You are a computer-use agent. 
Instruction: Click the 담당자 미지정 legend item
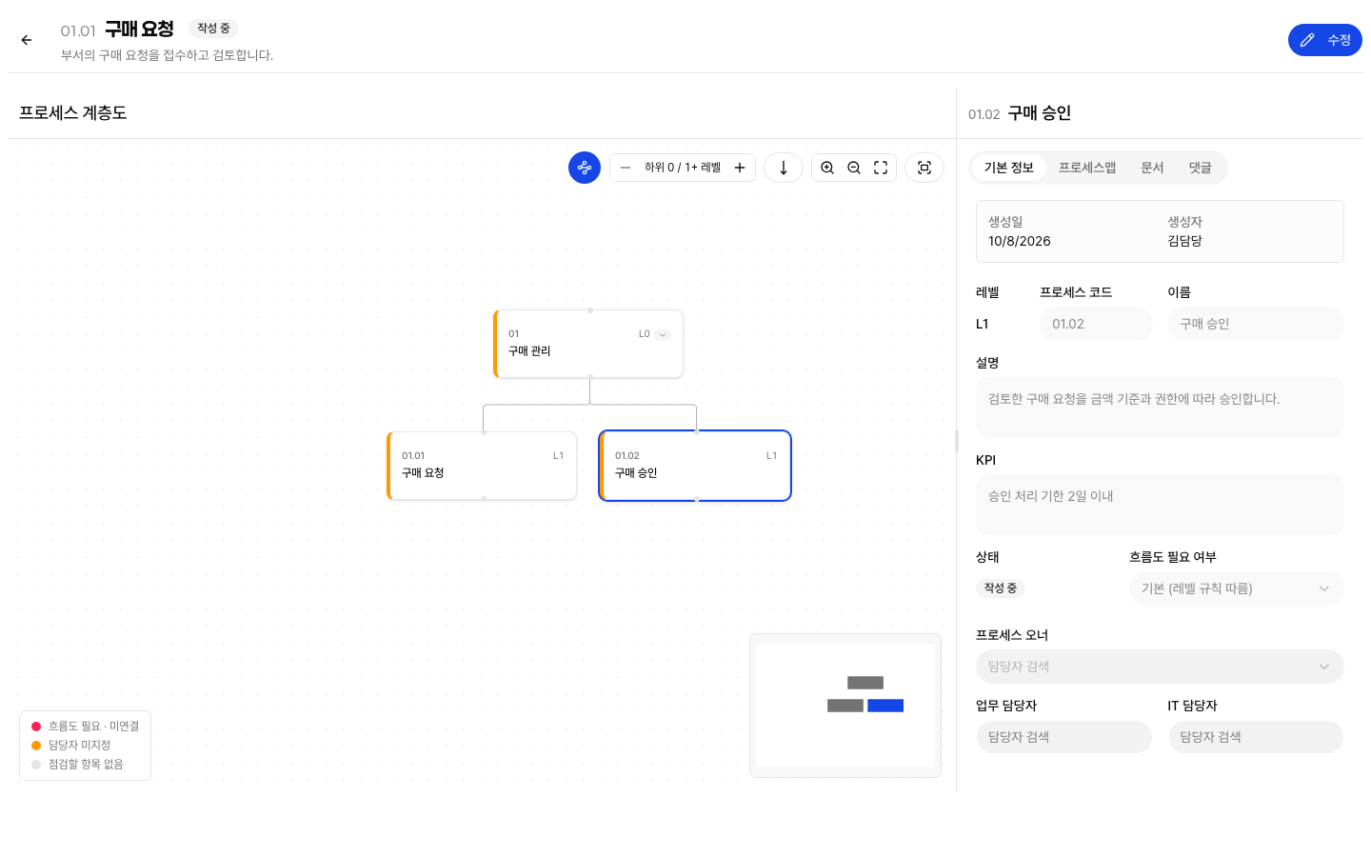pos(70,746)
